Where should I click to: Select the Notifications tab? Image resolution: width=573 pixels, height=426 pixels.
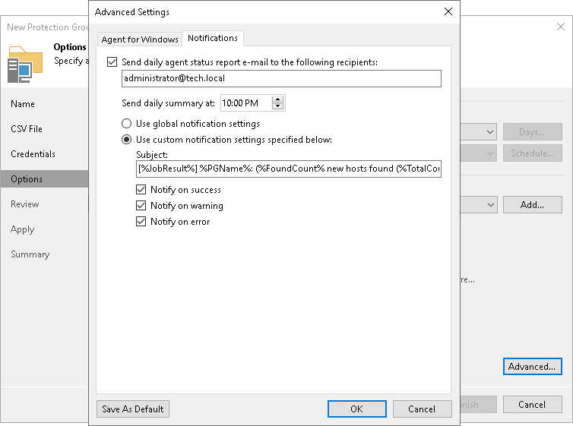(213, 38)
